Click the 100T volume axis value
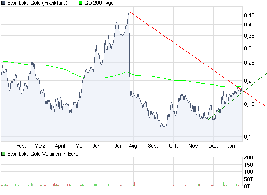The height and width of the screenshot is (195, 267). [x=250, y=172]
